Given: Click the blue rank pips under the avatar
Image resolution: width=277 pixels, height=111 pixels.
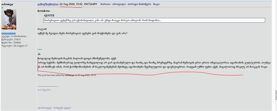Looking at the screenshot, I should (x=8, y=34).
